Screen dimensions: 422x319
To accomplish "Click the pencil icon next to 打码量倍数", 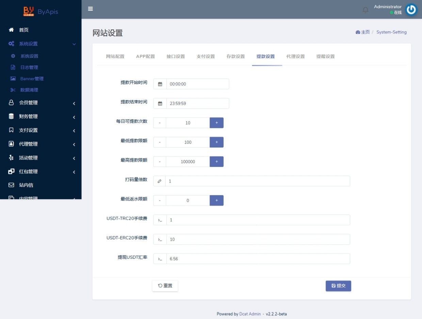I will point(159,181).
